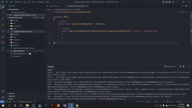This screenshot has height=108, width=192.
Task: Open editor More Actions ellipsis
Action: tap(189, 6)
